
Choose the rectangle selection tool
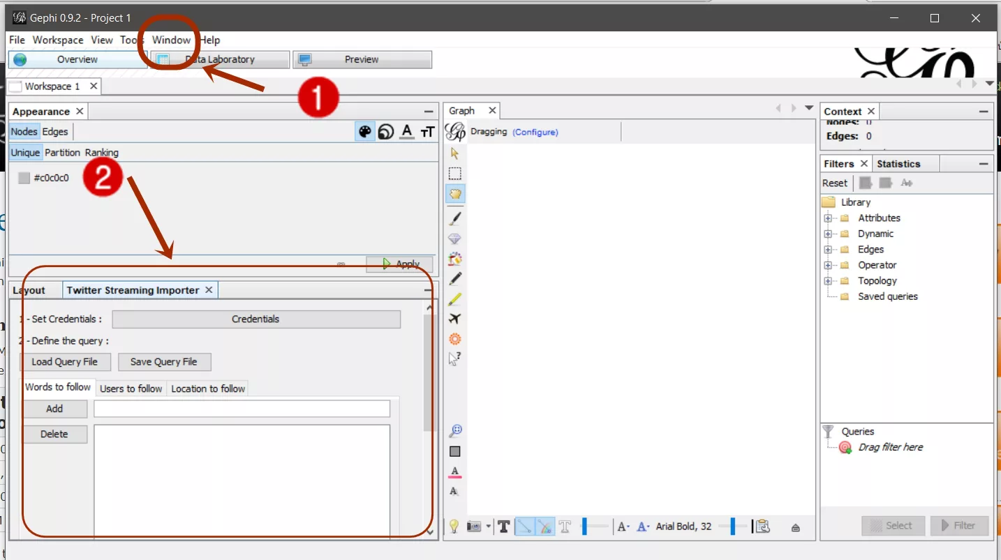pyautogui.click(x=455, y=174)
